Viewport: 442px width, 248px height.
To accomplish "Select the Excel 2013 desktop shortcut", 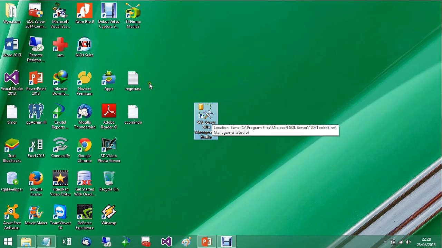I will [36, 148].
